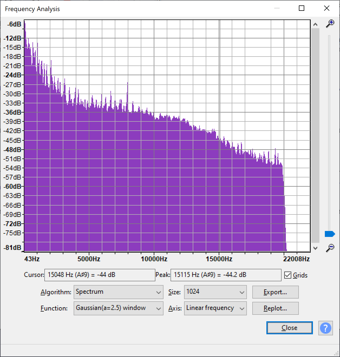Image resolution: width=340 pixels, height=357 pixels.
Task: Click the Export button
Action: (275, 292)
